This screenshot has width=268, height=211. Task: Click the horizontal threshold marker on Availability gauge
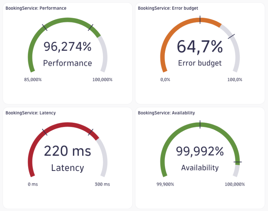(238, 162)
